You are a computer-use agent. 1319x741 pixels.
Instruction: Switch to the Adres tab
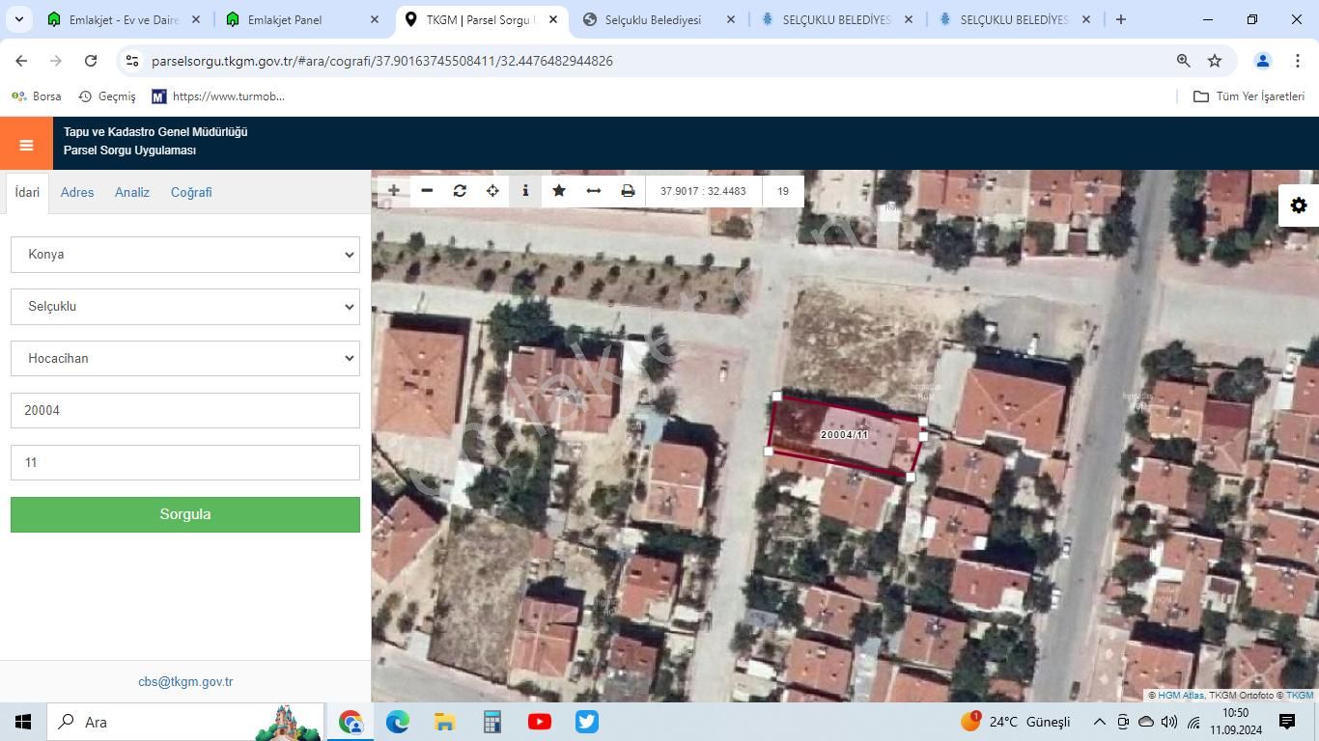point(77,192)
